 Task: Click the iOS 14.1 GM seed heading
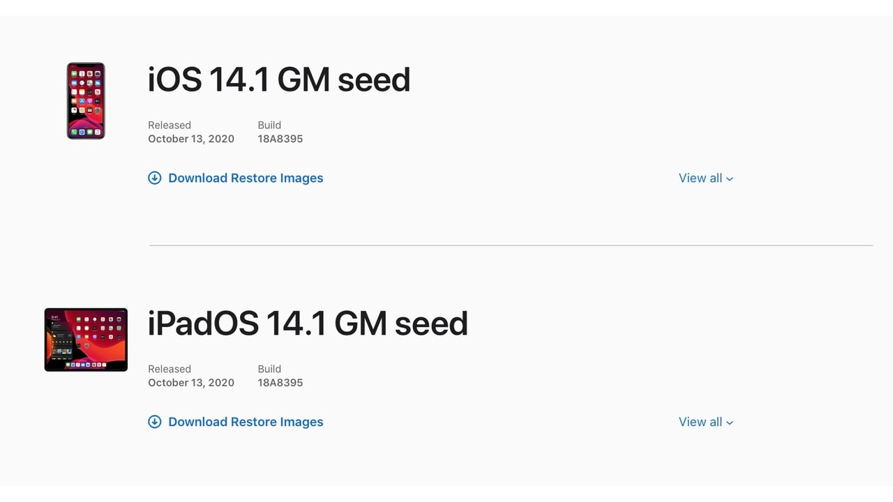point(279,79)
